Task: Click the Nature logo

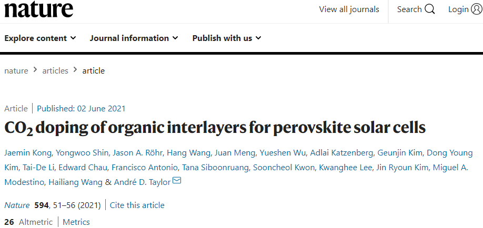Action: click(38, 9)
